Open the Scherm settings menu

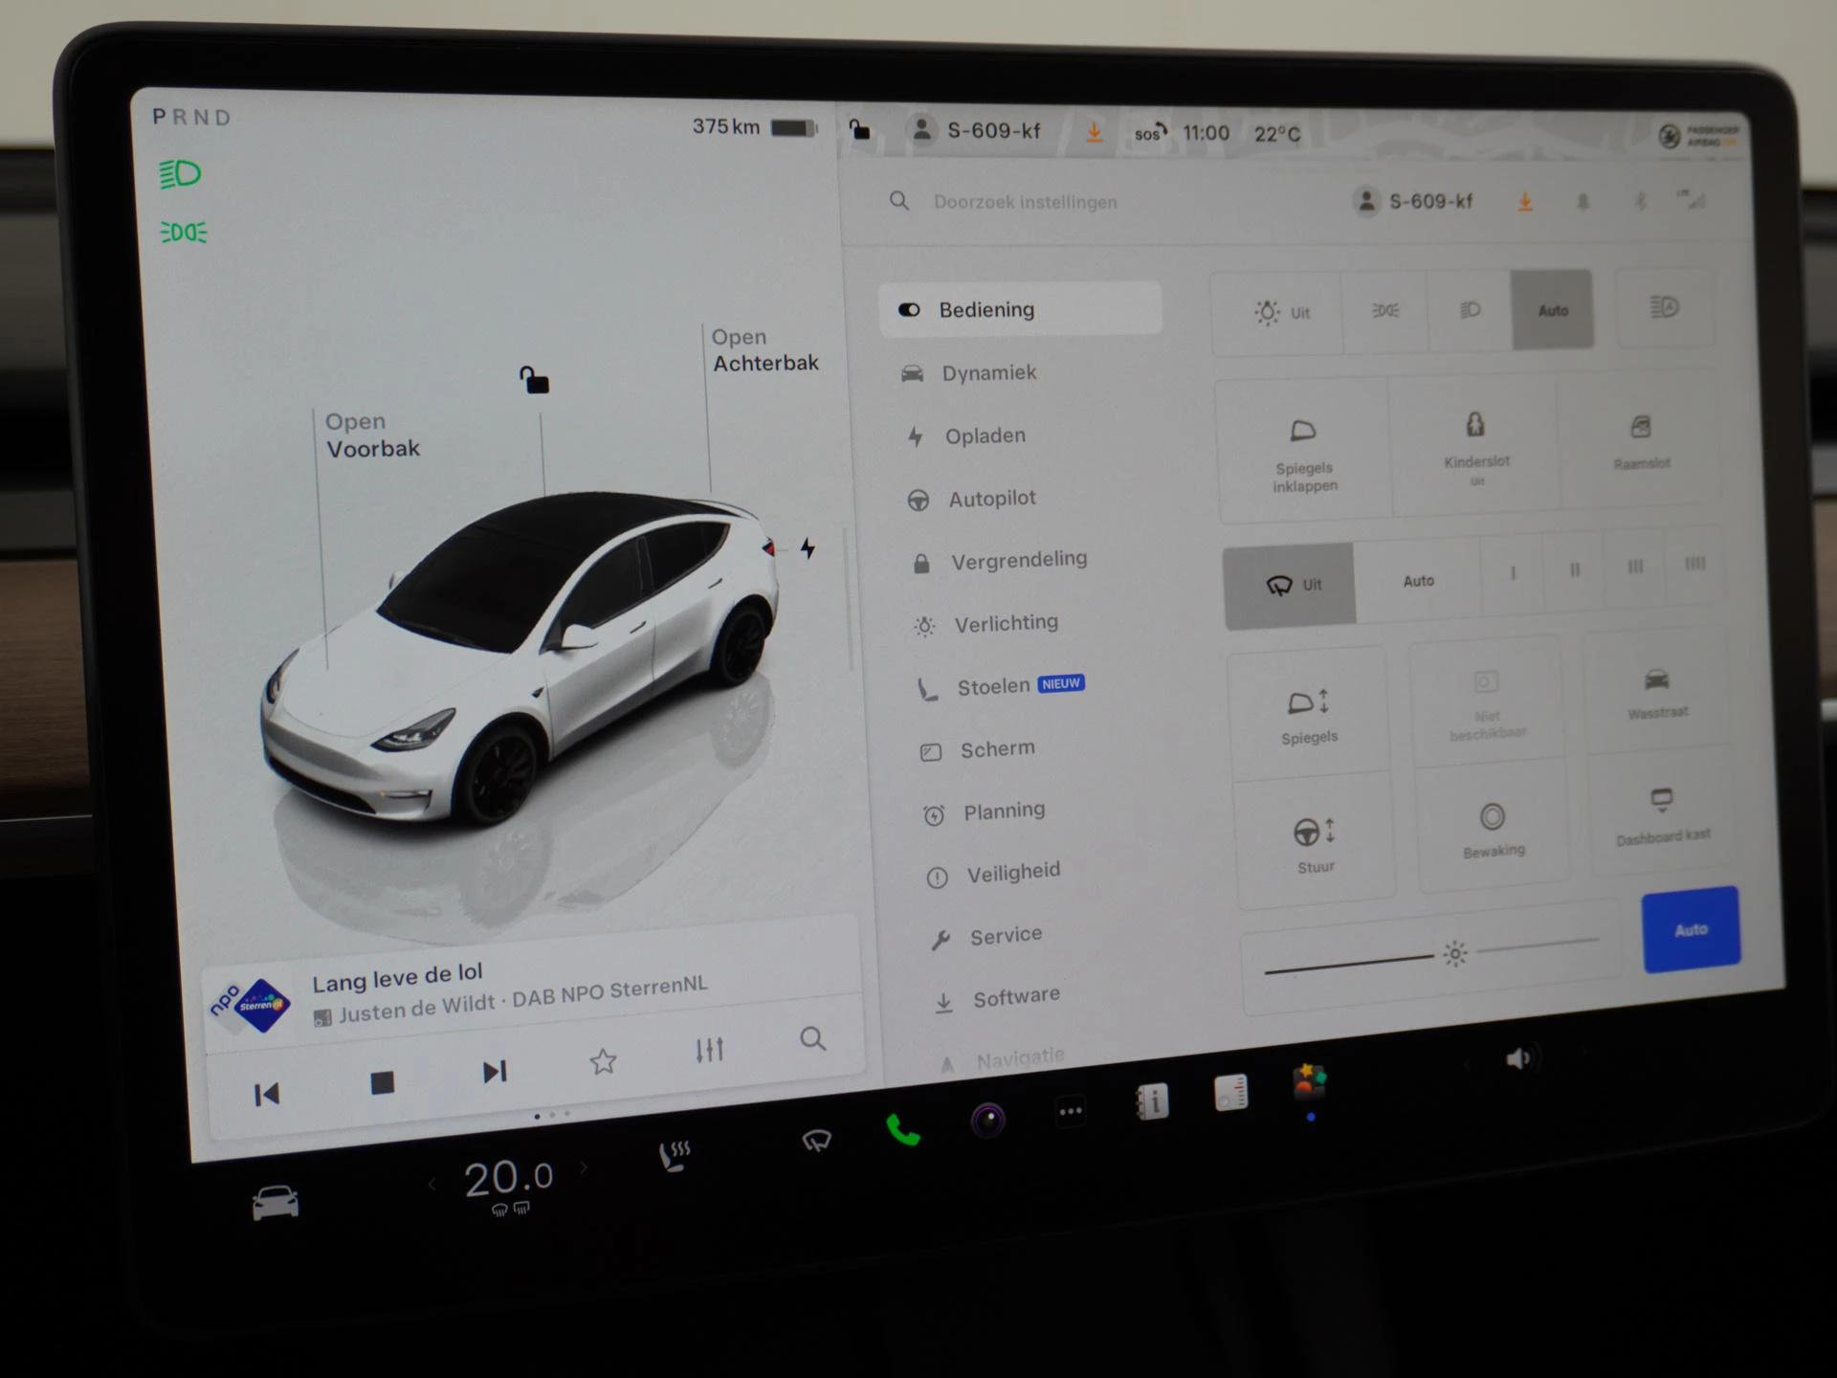(978, 750)
